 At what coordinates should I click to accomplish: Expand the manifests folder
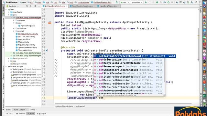coord(9,12)
